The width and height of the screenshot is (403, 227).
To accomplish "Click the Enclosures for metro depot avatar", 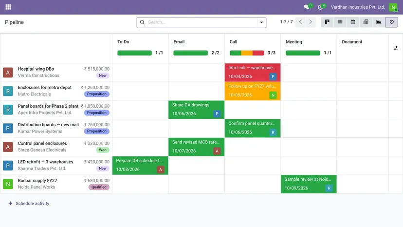I will coord(8,91).
